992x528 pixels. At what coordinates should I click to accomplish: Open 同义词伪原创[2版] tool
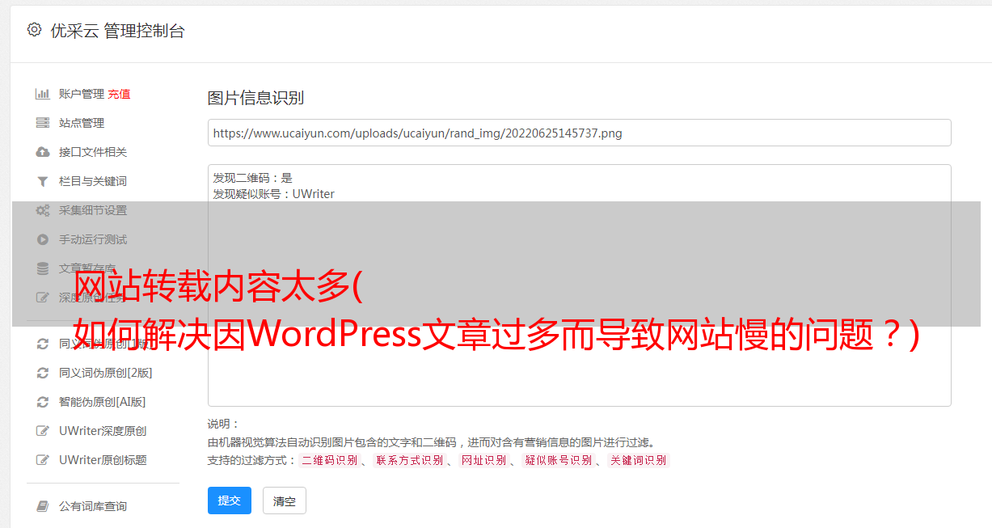106,373
